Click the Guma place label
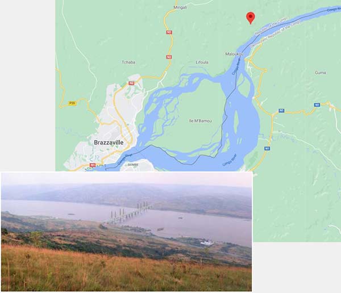 pyautogui.click(x=321, y=73)
